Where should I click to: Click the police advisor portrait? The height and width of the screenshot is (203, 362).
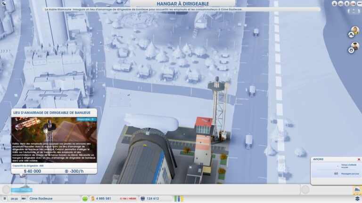click(x=354, y=47)
